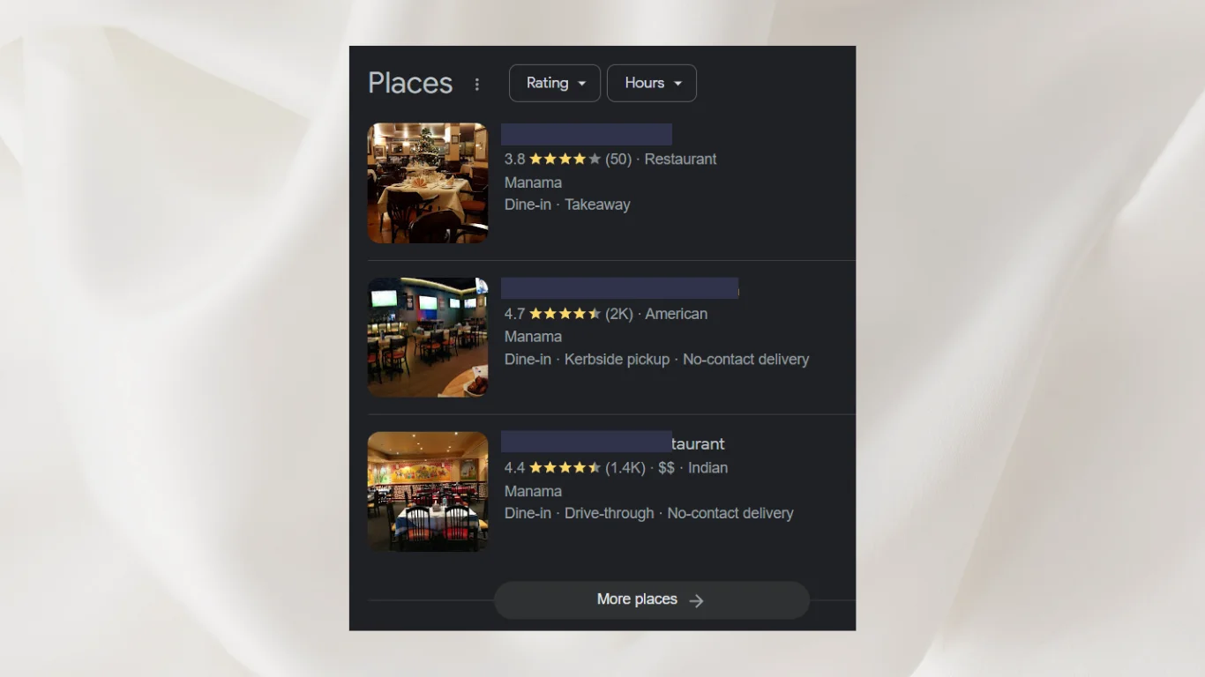Click the 4.4 star rating stars
The width and height of the screenshot is (1205, 677).
click(565, 468)
